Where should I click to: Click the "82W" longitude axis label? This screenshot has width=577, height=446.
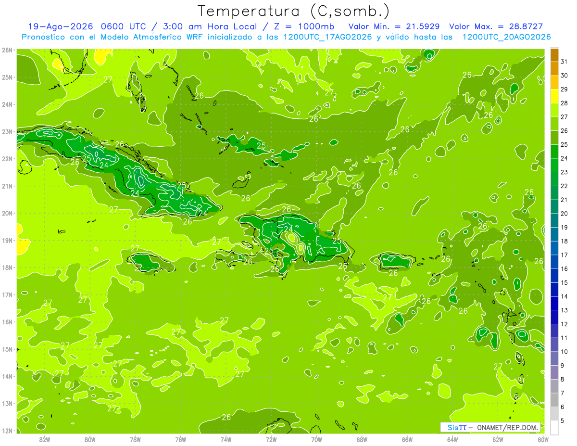tap(45, 439)
